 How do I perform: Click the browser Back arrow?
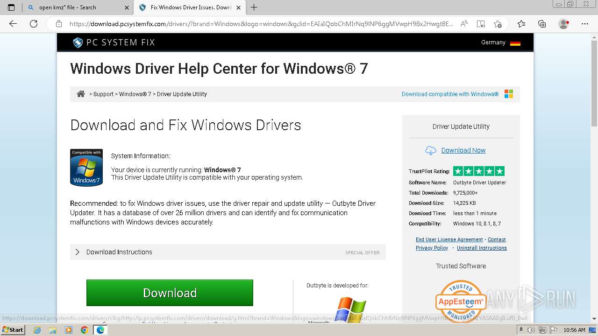13,24
